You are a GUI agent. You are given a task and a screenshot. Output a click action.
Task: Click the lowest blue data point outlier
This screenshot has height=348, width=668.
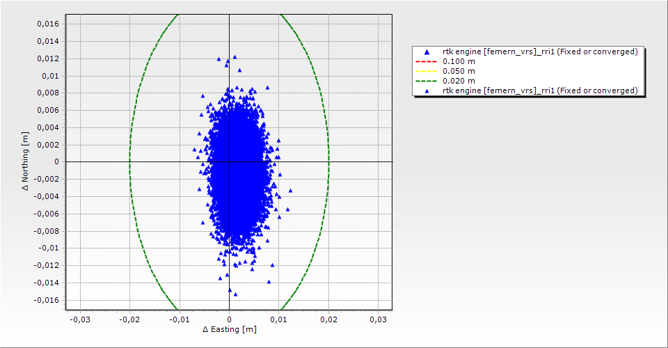[235, 294]
